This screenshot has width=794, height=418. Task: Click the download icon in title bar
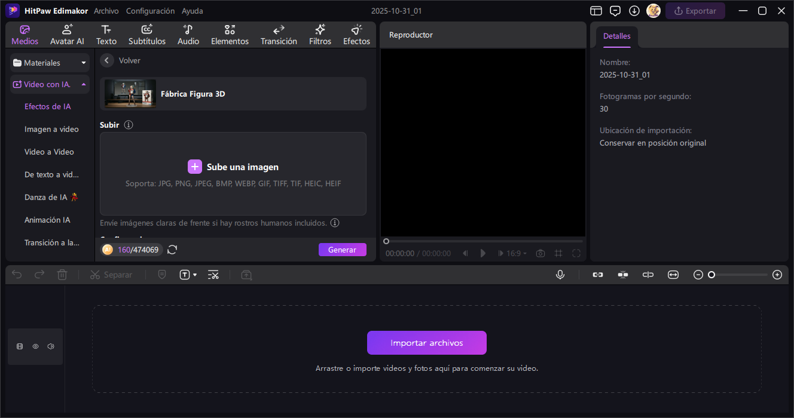(634, 11)
